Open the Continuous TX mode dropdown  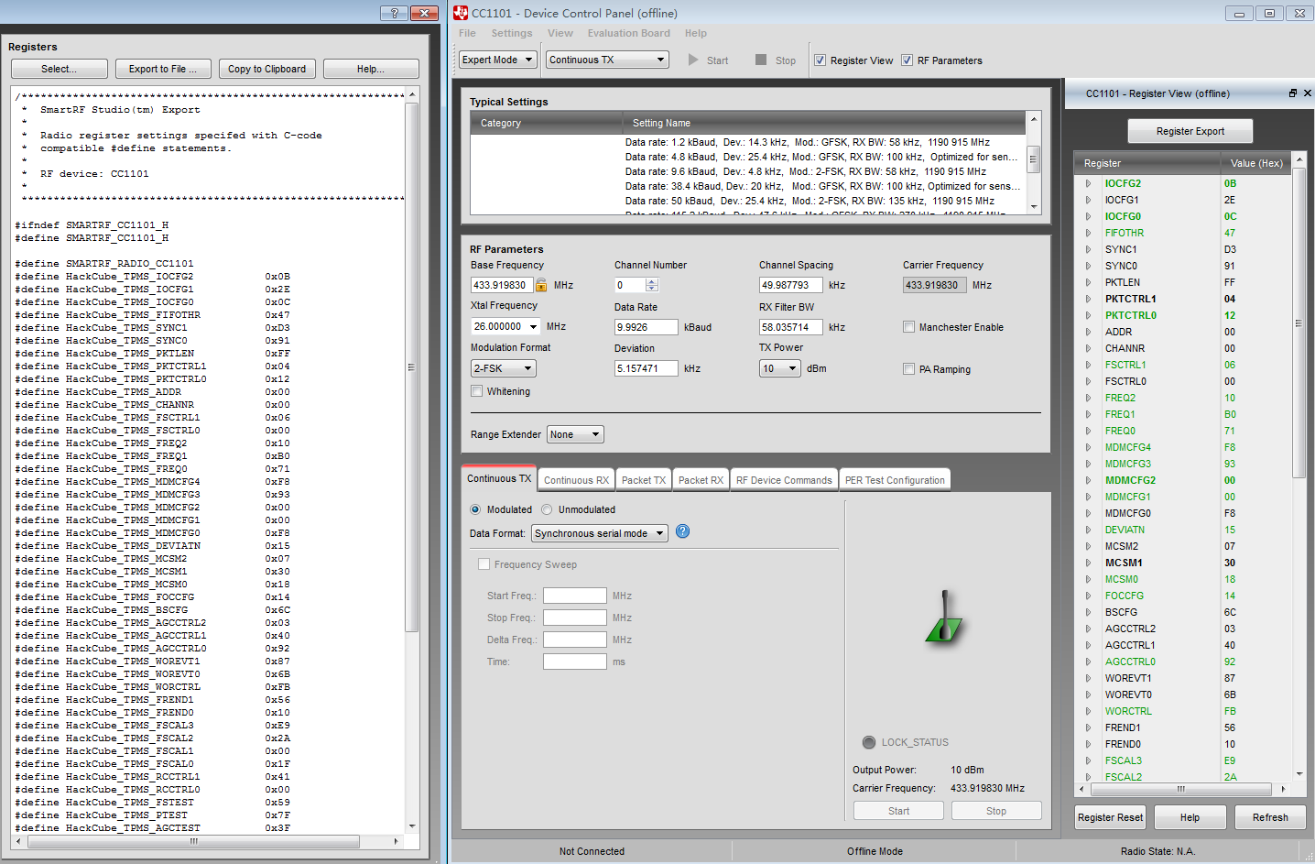coord(607,60)
